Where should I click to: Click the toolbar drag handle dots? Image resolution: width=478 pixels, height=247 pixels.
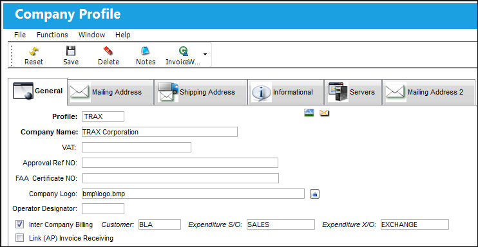12,55
